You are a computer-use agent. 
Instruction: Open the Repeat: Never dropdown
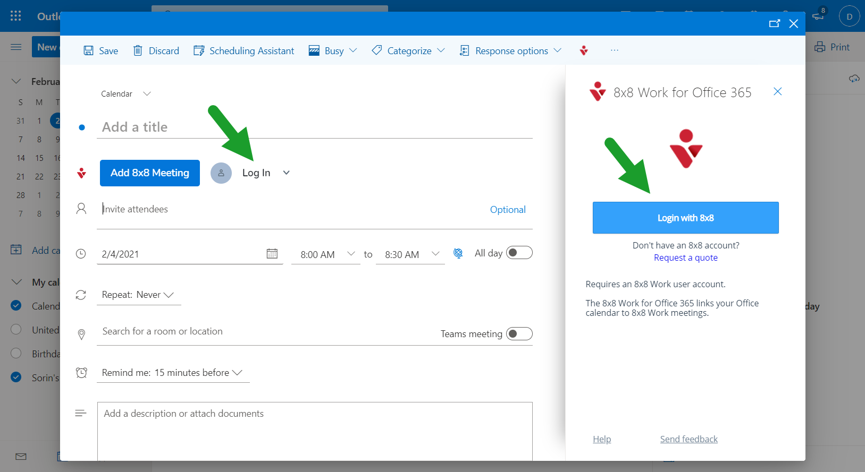pos(138,295)
